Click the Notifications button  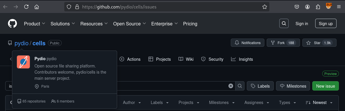(247, 43)
